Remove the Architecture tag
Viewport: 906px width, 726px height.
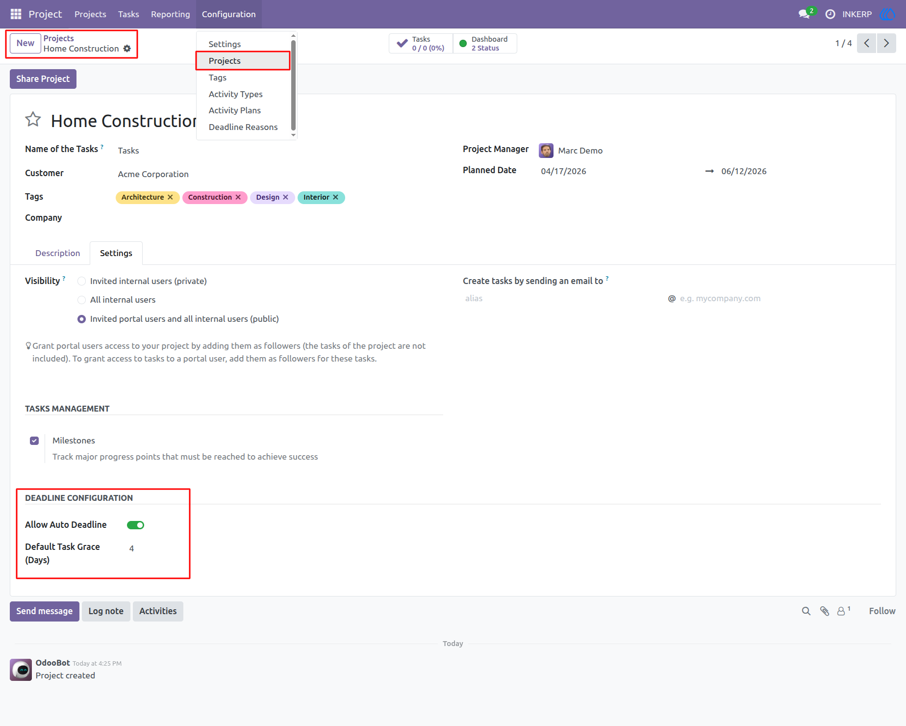170,197
